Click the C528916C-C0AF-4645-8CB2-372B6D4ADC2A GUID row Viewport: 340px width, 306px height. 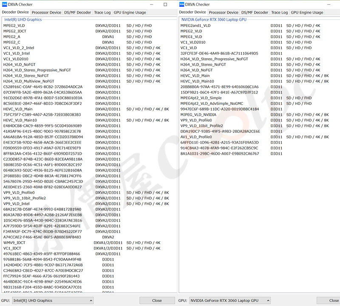pyautogui.click(x=62, y=87)
